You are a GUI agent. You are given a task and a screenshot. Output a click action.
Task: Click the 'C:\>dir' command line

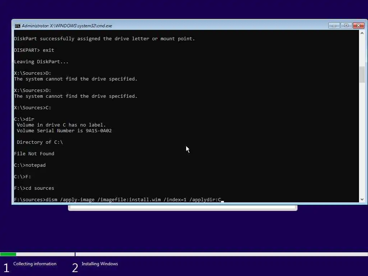[x=24, y=119]
